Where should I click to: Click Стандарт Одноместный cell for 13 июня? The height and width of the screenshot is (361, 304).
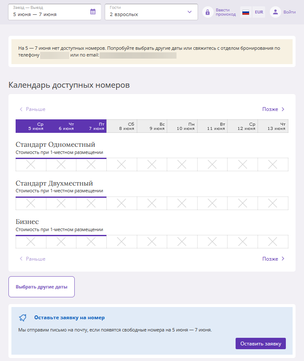(273, 164)
